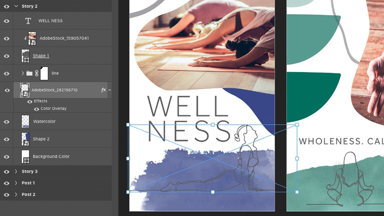Screen dimensions: 384x216
Task: Select the line group layer mask thumbnail
Action: tap(44, 73)
